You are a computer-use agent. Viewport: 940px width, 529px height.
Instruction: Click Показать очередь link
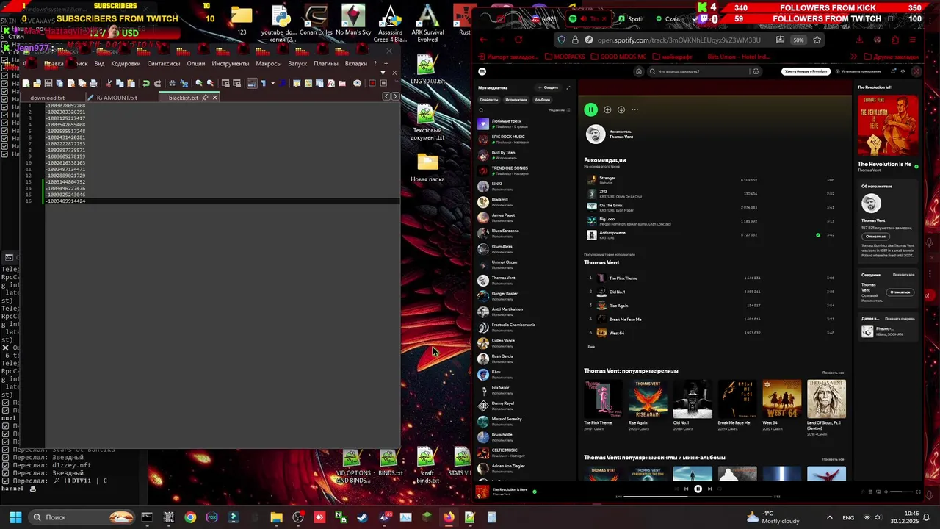900,319
